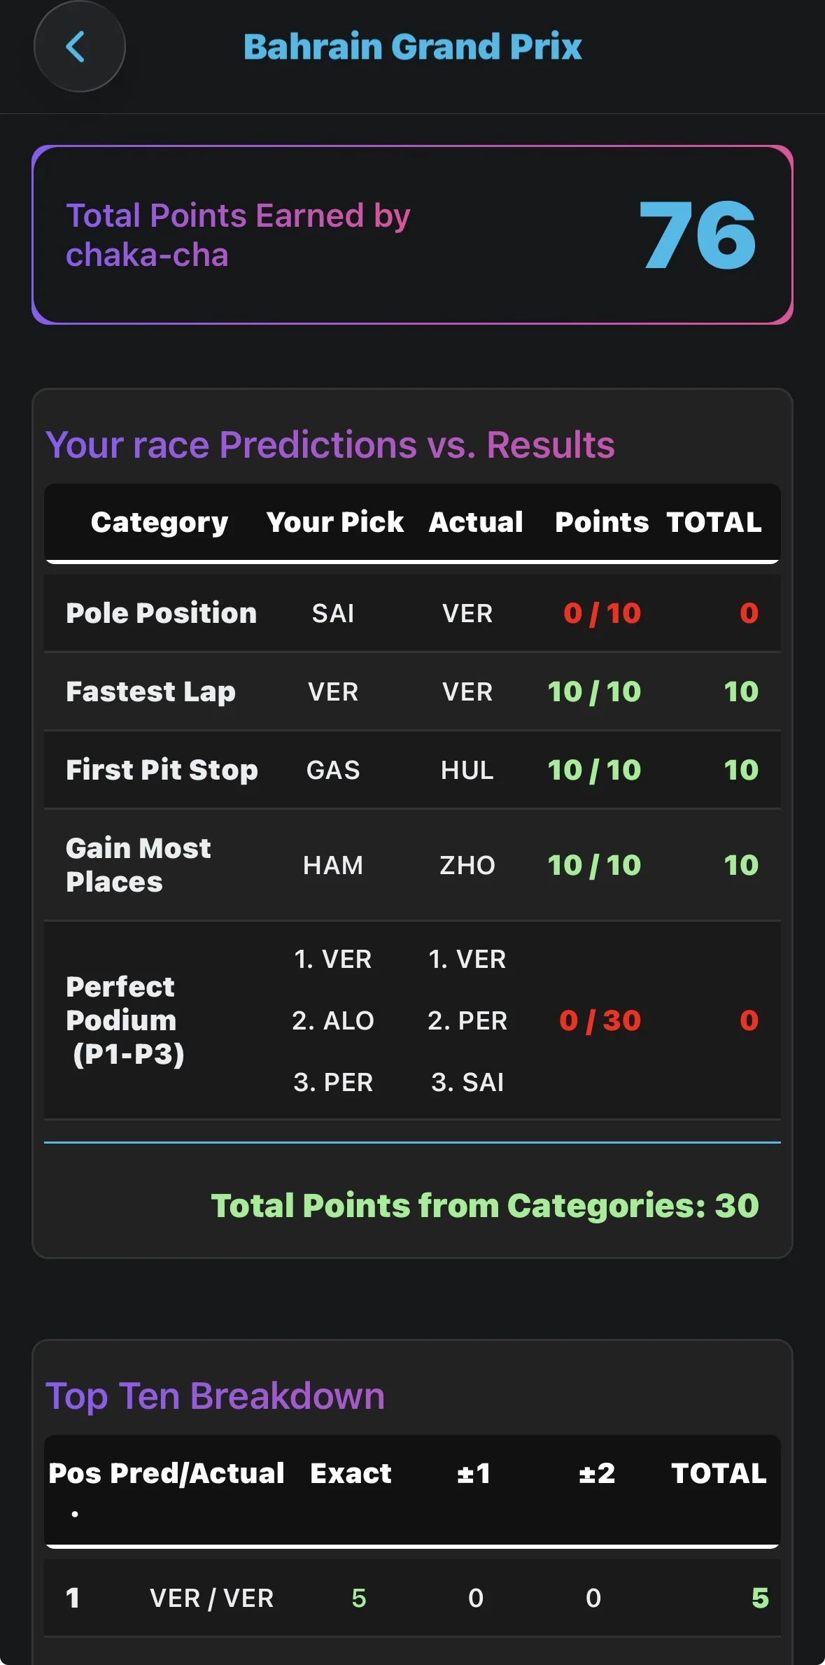Select the TOTAL column header
The height and width of the screenshot is (1665, 825).
click(x=714, y=522)
